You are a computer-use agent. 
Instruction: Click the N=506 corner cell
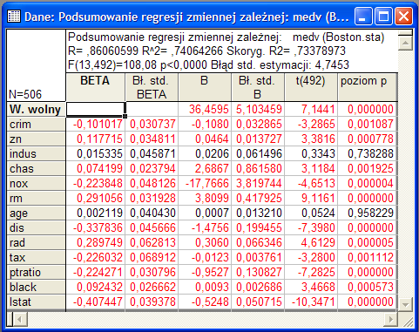click(36, 65)
